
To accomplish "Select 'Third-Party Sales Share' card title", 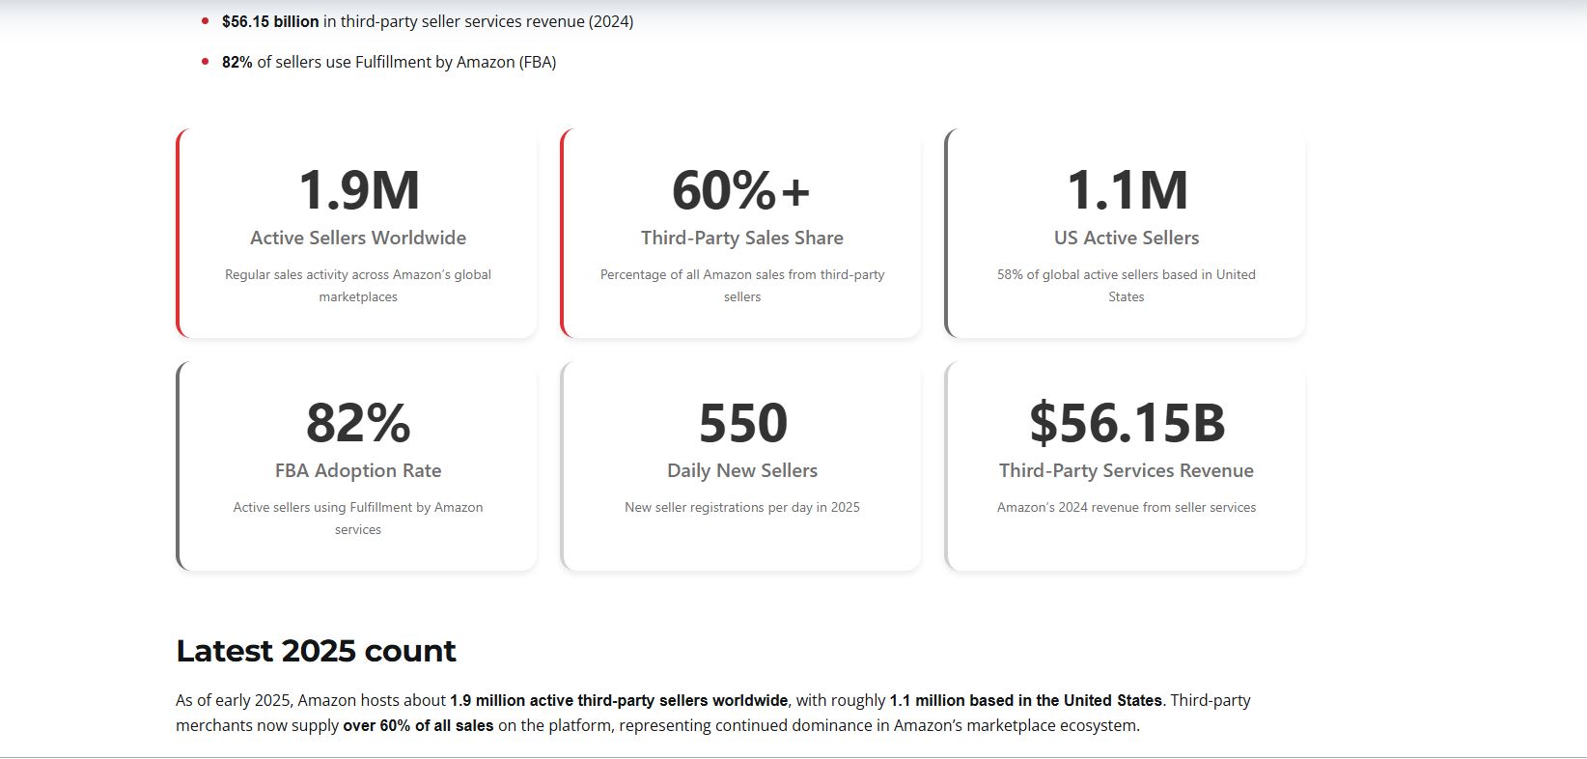I will 742,238.
